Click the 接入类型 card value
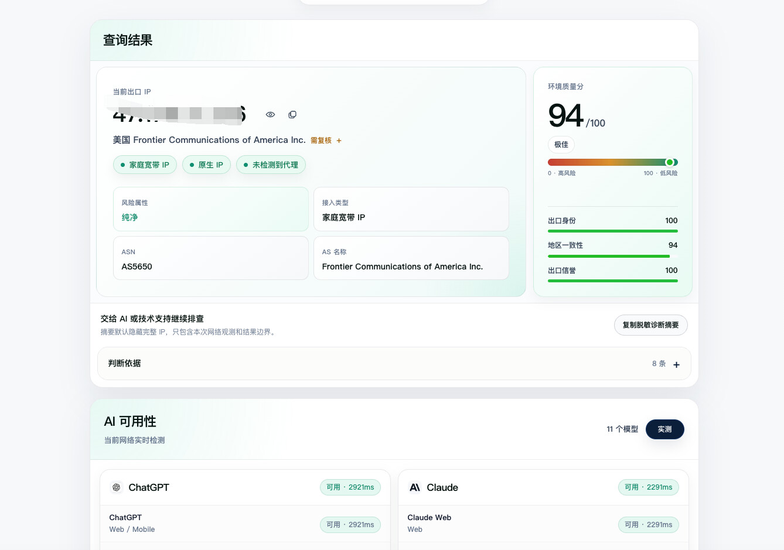The height and width of the screenshot is (550, 784). 343,217
